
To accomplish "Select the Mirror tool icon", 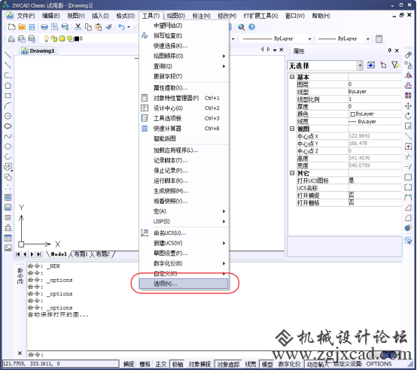I will click(x=408, y=75).
